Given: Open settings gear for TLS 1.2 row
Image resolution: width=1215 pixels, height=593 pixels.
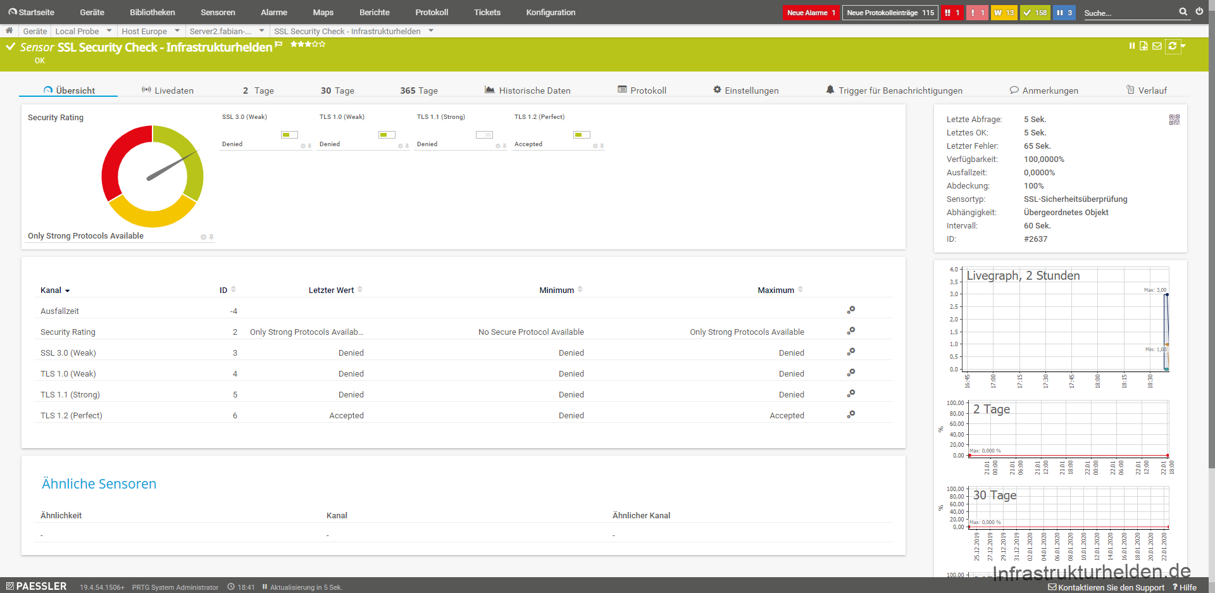Looking at the screenshot, I should click(851, 415).
